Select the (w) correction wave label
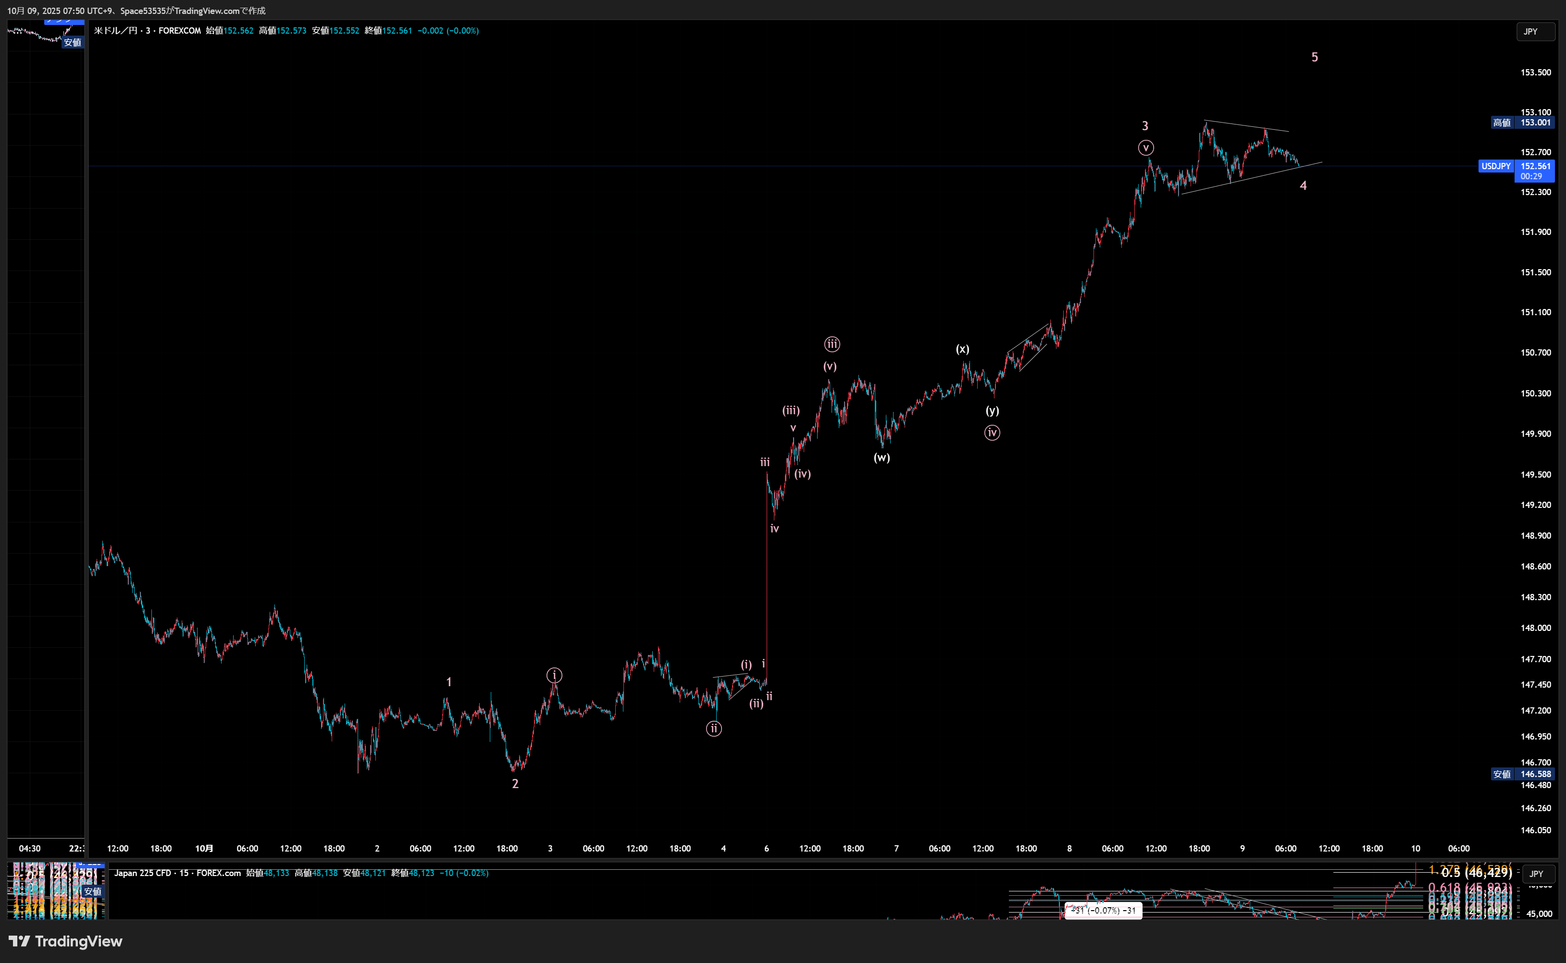Image resolution: width=1566 pixels, height=963 pixels. point(882,457)
